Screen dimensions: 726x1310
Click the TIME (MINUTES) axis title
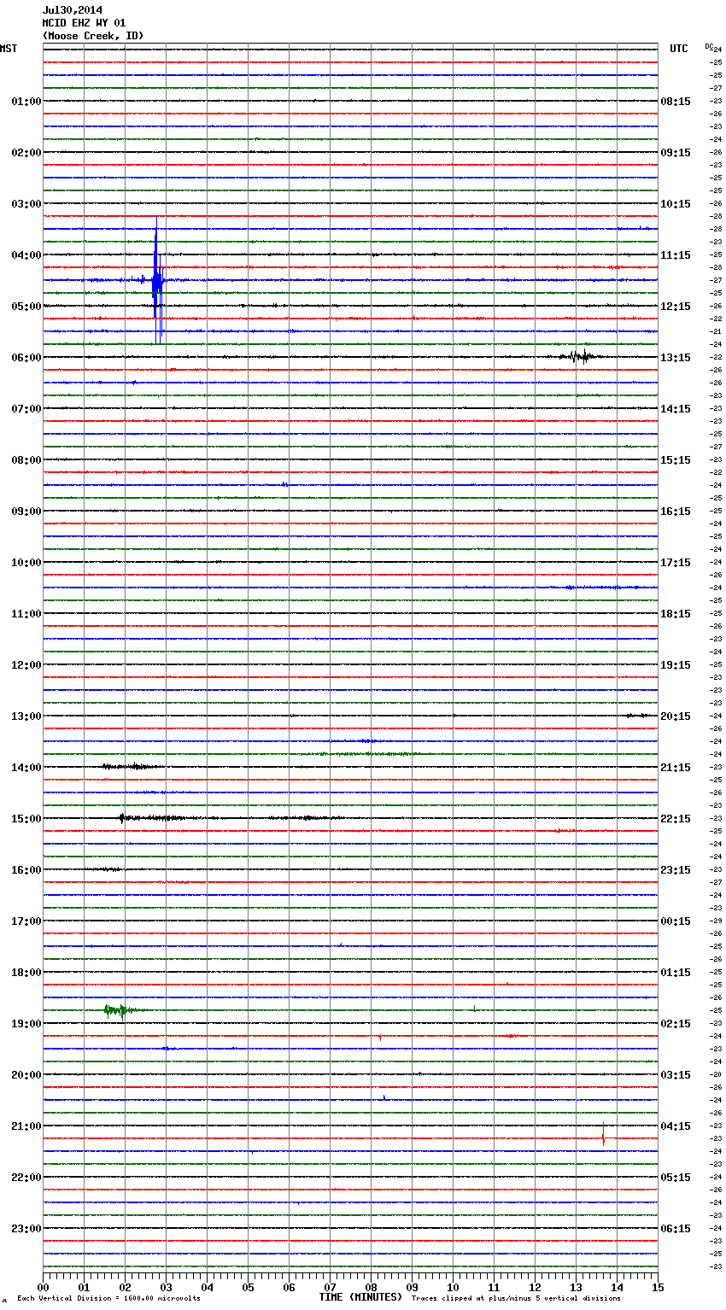click(x=360, y=1297)
